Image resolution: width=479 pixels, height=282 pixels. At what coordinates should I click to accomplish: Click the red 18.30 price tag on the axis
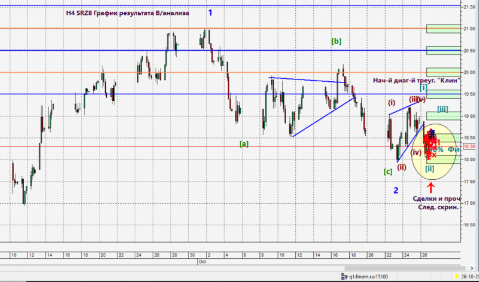click(x=469, y=146)
